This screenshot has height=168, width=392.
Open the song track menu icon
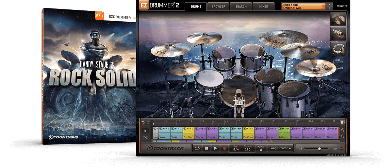point(342,123)
